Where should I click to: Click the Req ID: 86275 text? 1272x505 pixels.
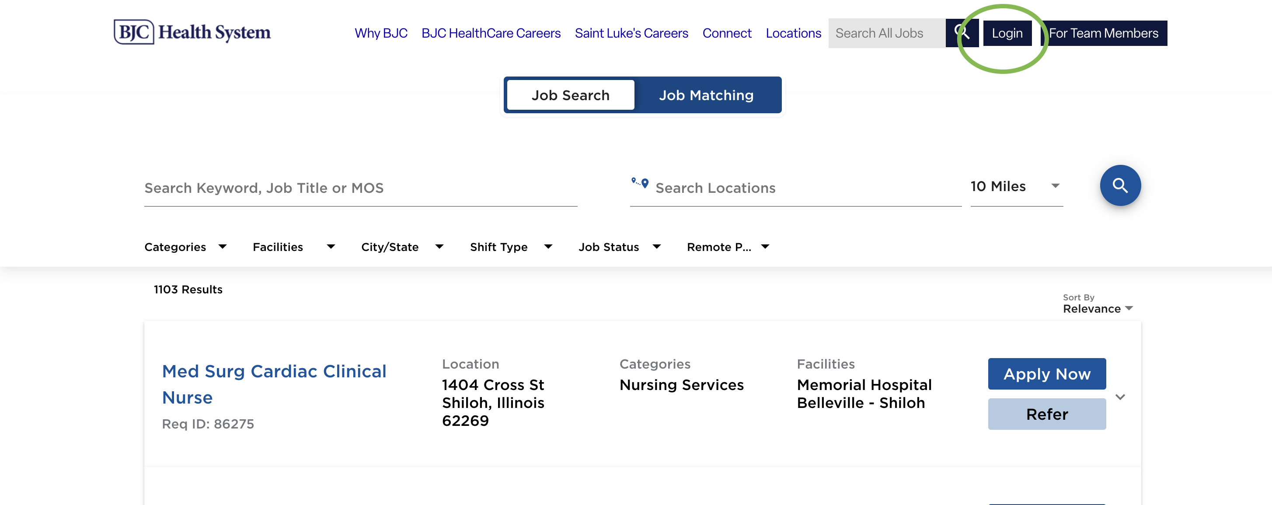point(208,424)
